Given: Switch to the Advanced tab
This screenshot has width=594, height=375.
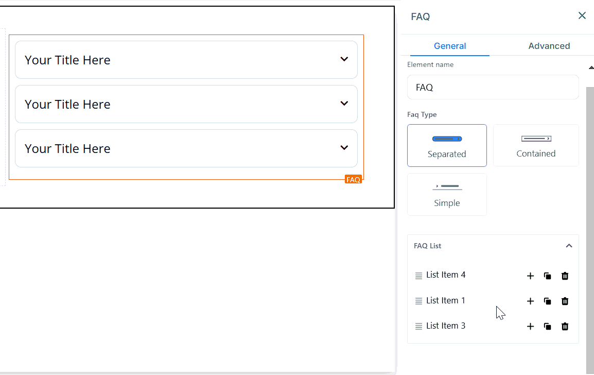Looking at the screenshot, I should pos(549,46).
